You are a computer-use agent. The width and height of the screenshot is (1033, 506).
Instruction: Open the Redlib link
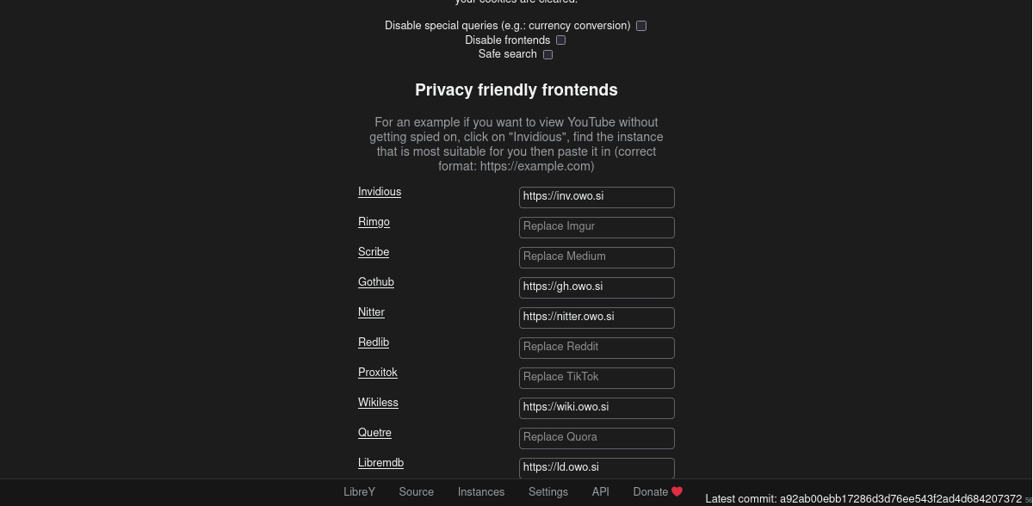coord(374,342)
